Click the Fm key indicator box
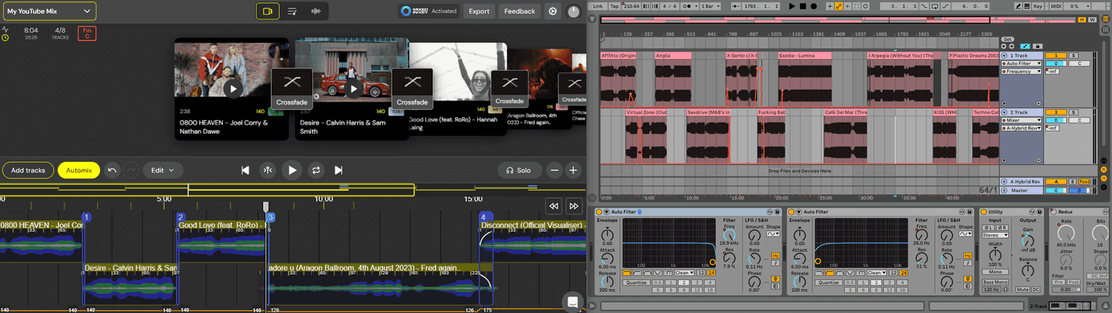This screenshot has width=1112, height=313. pyautogui.click(x=87, y=33)
